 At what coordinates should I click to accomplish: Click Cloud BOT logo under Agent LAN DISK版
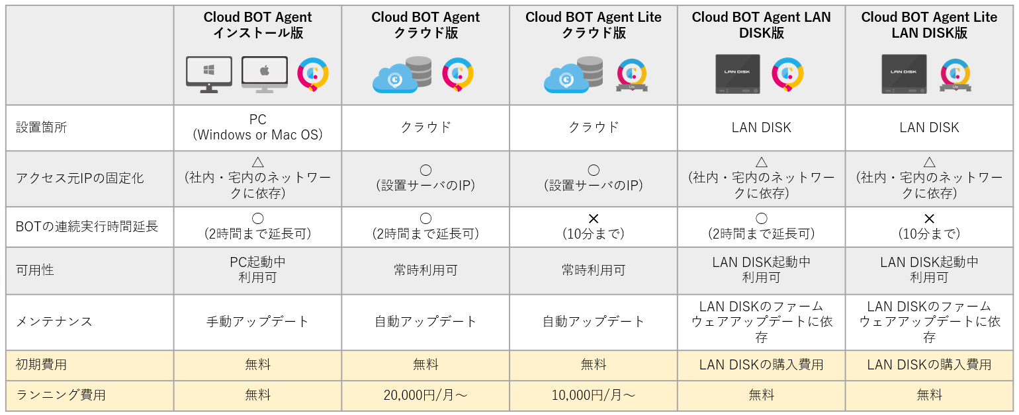pyautogui.click(x=787, y=74)
